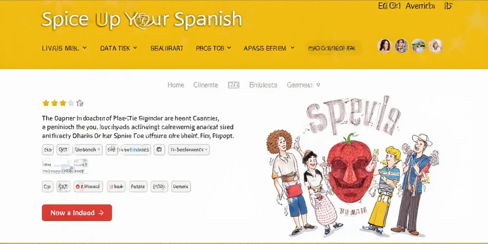Open the SEAURART menu item

click(x=167, y=48)
